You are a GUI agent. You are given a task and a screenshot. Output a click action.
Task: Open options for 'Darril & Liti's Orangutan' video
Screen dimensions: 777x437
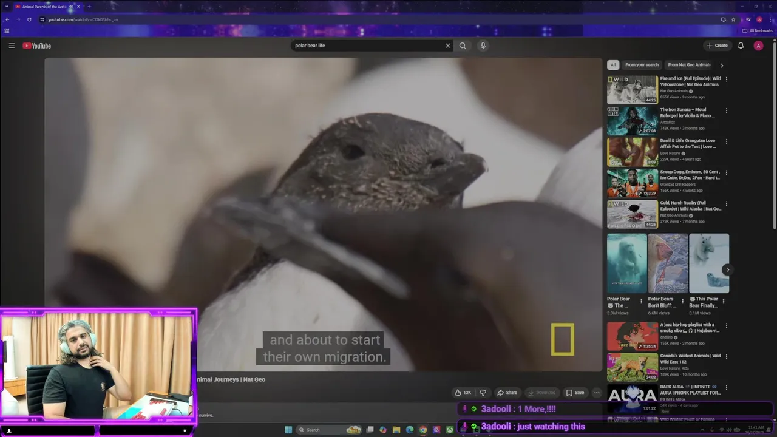pos(727,141)
